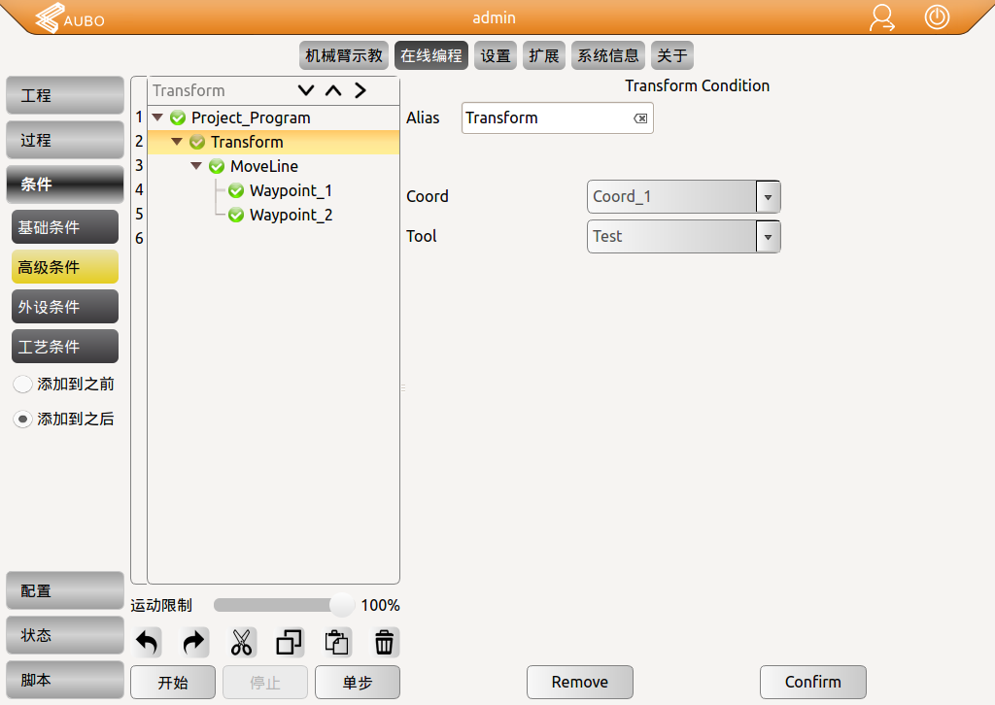
Task: Clear the Alias field text
Action: click(640, 118)
